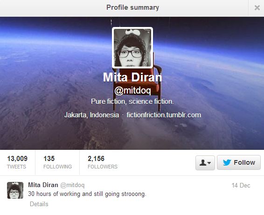This screenshot has width=264, height=215.
Task: Open the 14 Dec tweet timestamp
Action: 241,185
